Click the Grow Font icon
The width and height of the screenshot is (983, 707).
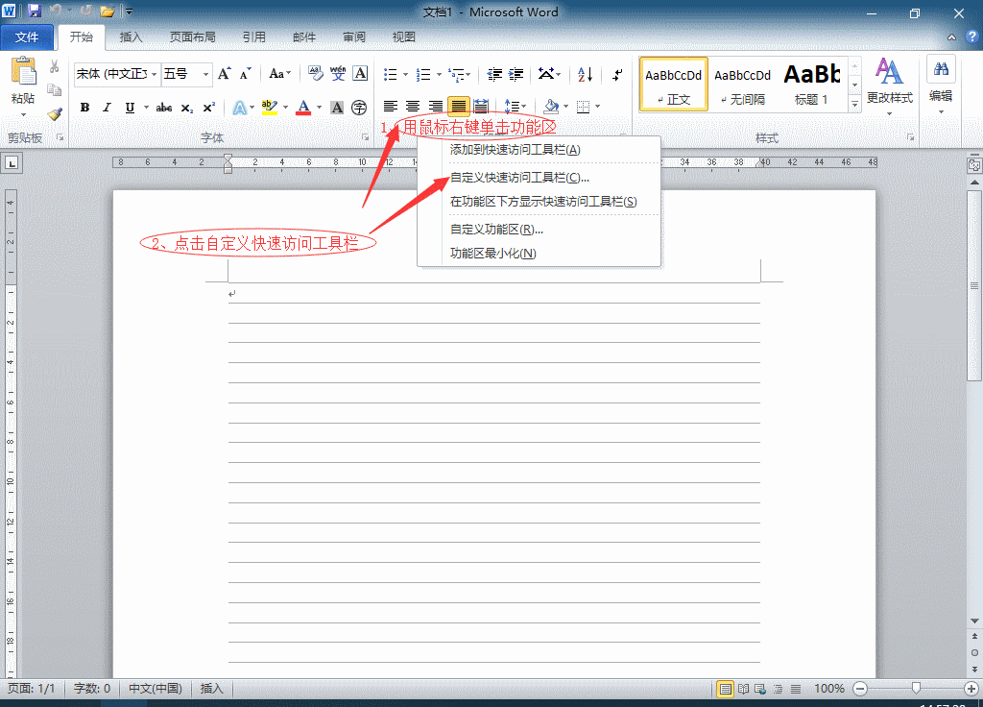tap(224, 74)
